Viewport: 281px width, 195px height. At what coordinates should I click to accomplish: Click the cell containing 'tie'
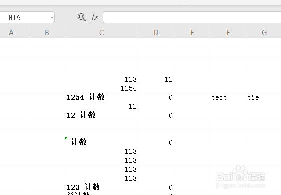pyautogui.click(x=264, y=97)
